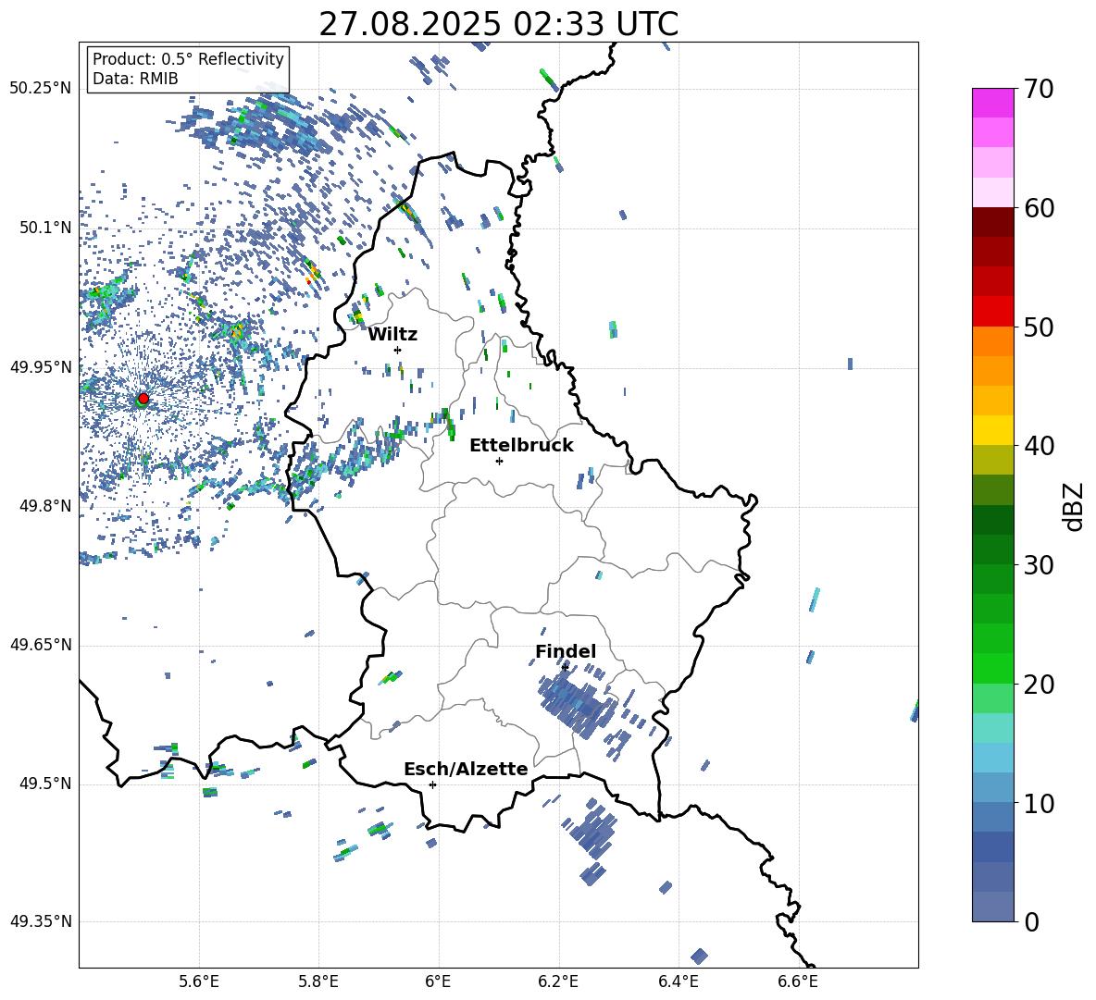Click the 49.5°N latitude label
The height and width of the screenshot is (1000, 1096).
point(44,784)
